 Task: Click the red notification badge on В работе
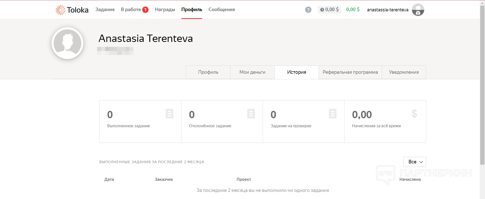(145, 10)
